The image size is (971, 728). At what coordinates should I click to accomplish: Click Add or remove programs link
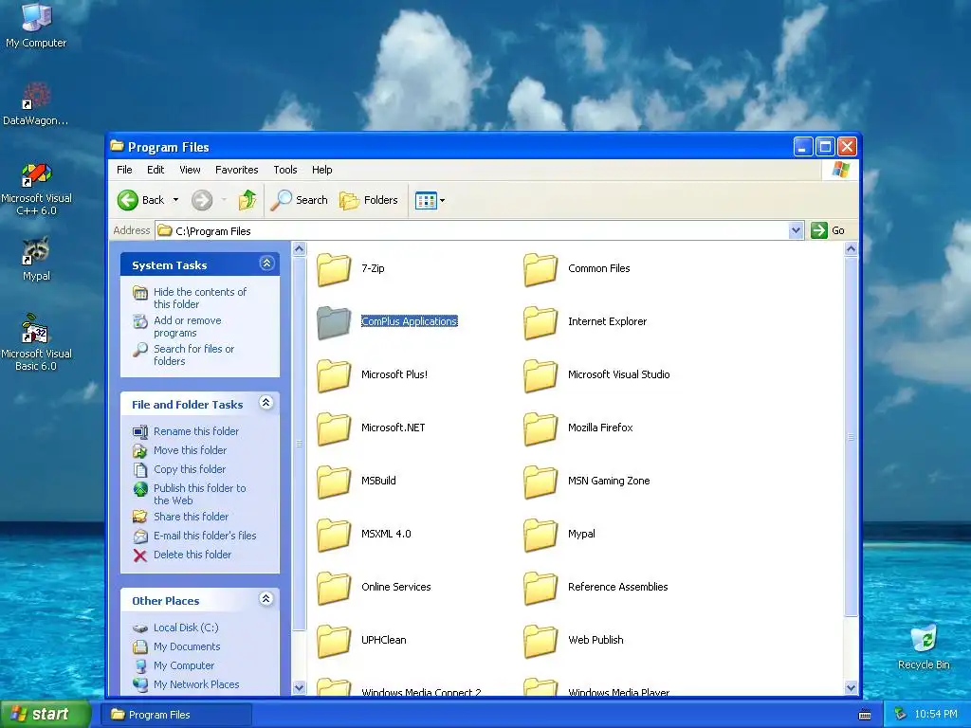coord(188,326)
